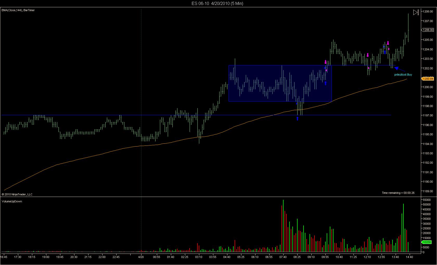Click the 1203.00 price axis label
437x265 pixels.
pos(428,59)
